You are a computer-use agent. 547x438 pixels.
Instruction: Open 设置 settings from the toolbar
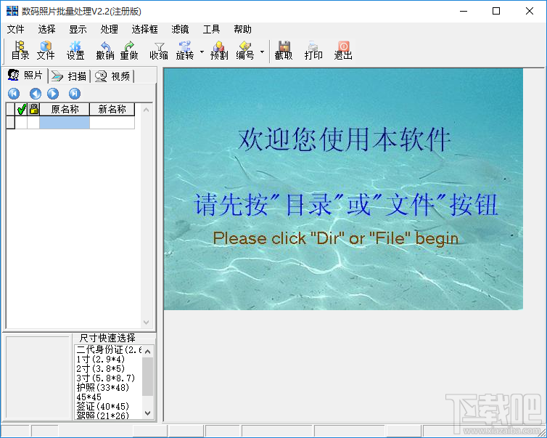pos(75,50)
